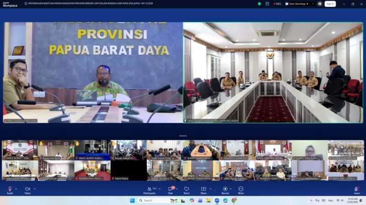
Task: Expand the Share options arrow
Action: [x=210, y=189]
